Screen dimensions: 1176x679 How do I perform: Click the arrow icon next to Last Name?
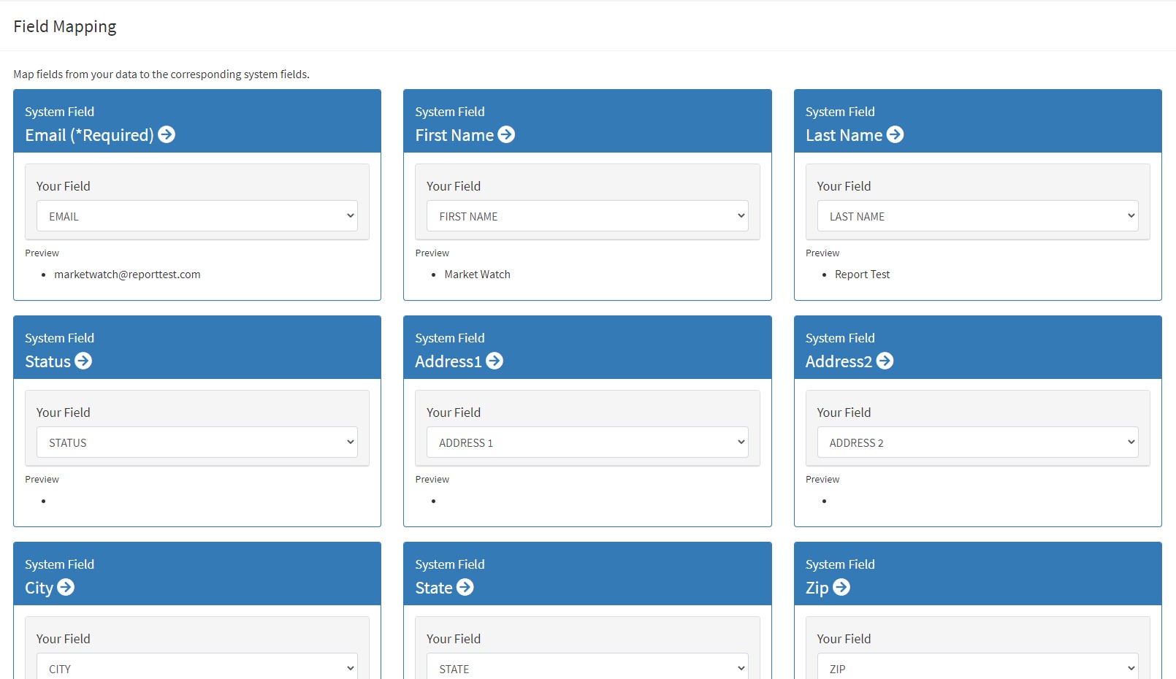point(895,134)
